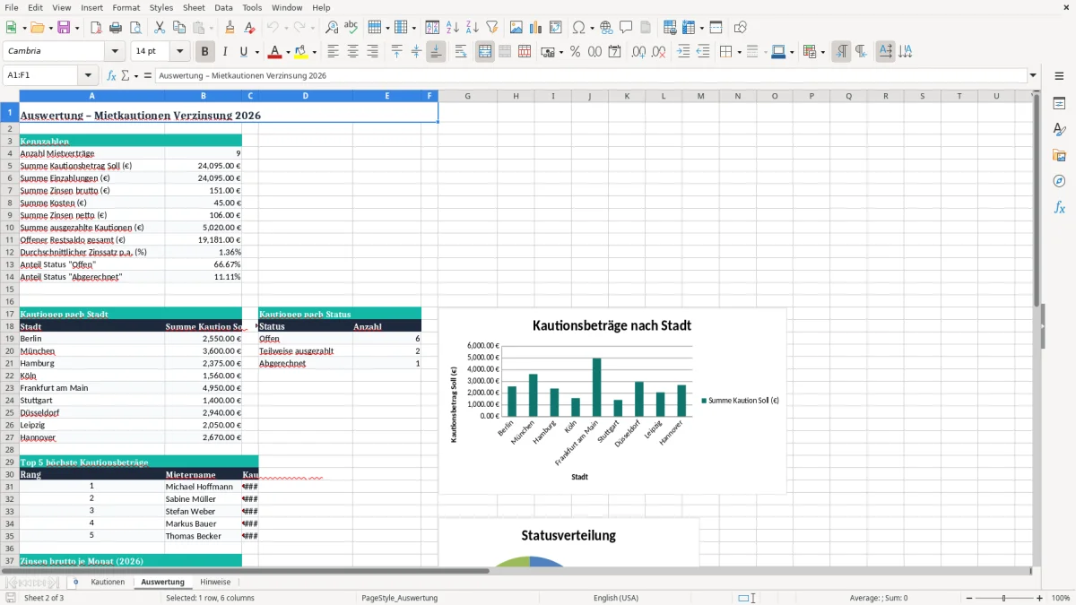Cut selection with the scissors icon
Image resolution: width=1076 pixels, height=605 pixels.
(159, 28)
